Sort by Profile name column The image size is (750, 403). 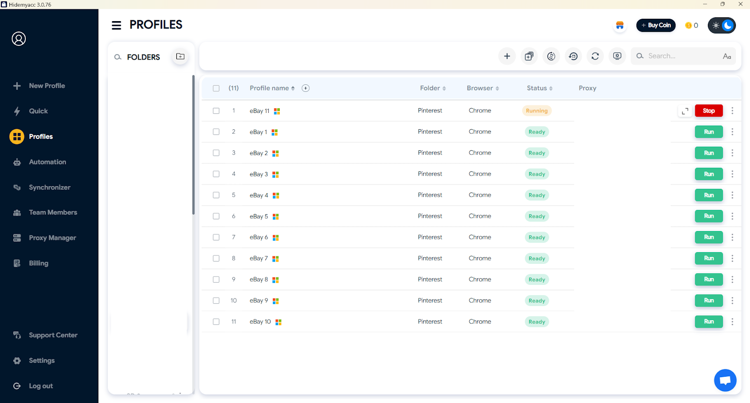[272, 88]
